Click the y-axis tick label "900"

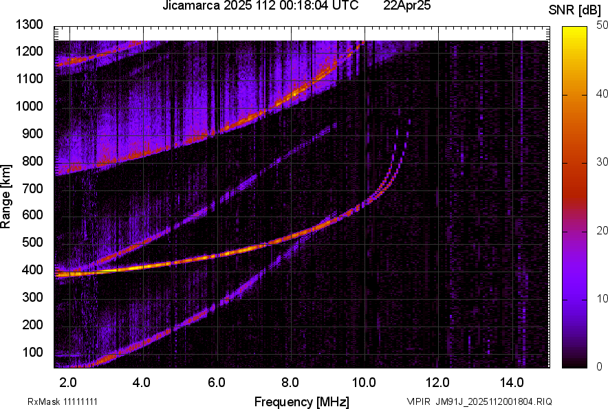(x=32, y=133)
